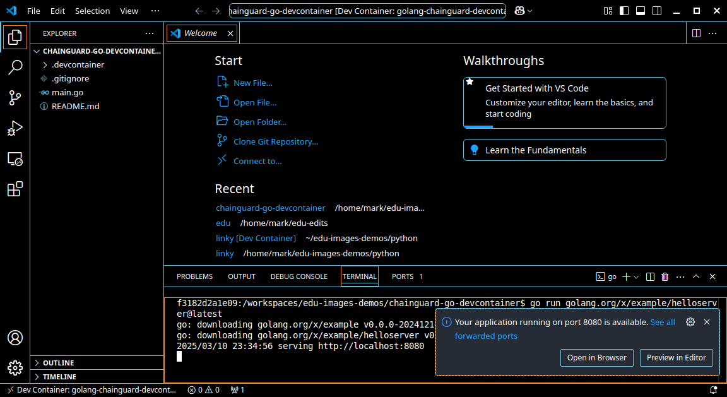Dismiss the port 8080 notification
This screenshot has height=397, width=727.
pyautogui.click(x=707, y=322)
